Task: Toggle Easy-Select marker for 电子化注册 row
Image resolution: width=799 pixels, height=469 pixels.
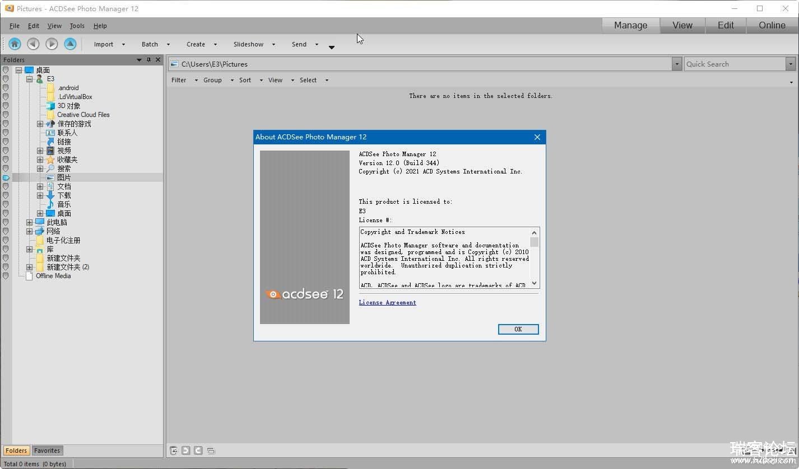Action: pos(6,240)
